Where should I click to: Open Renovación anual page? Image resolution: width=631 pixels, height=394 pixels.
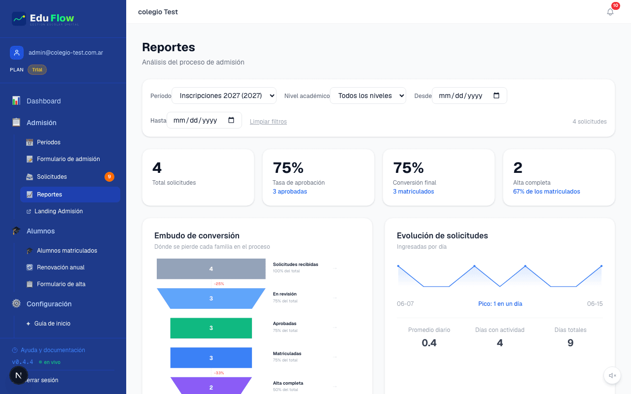point(70,267)
